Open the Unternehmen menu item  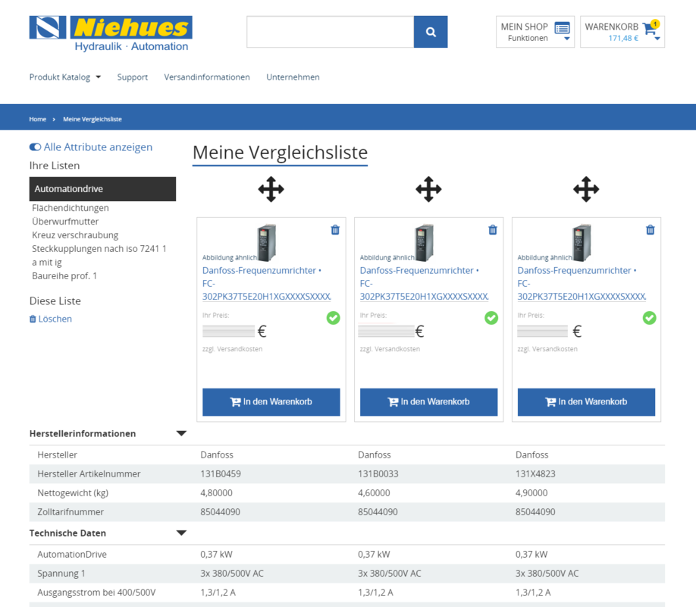point(293,77)
